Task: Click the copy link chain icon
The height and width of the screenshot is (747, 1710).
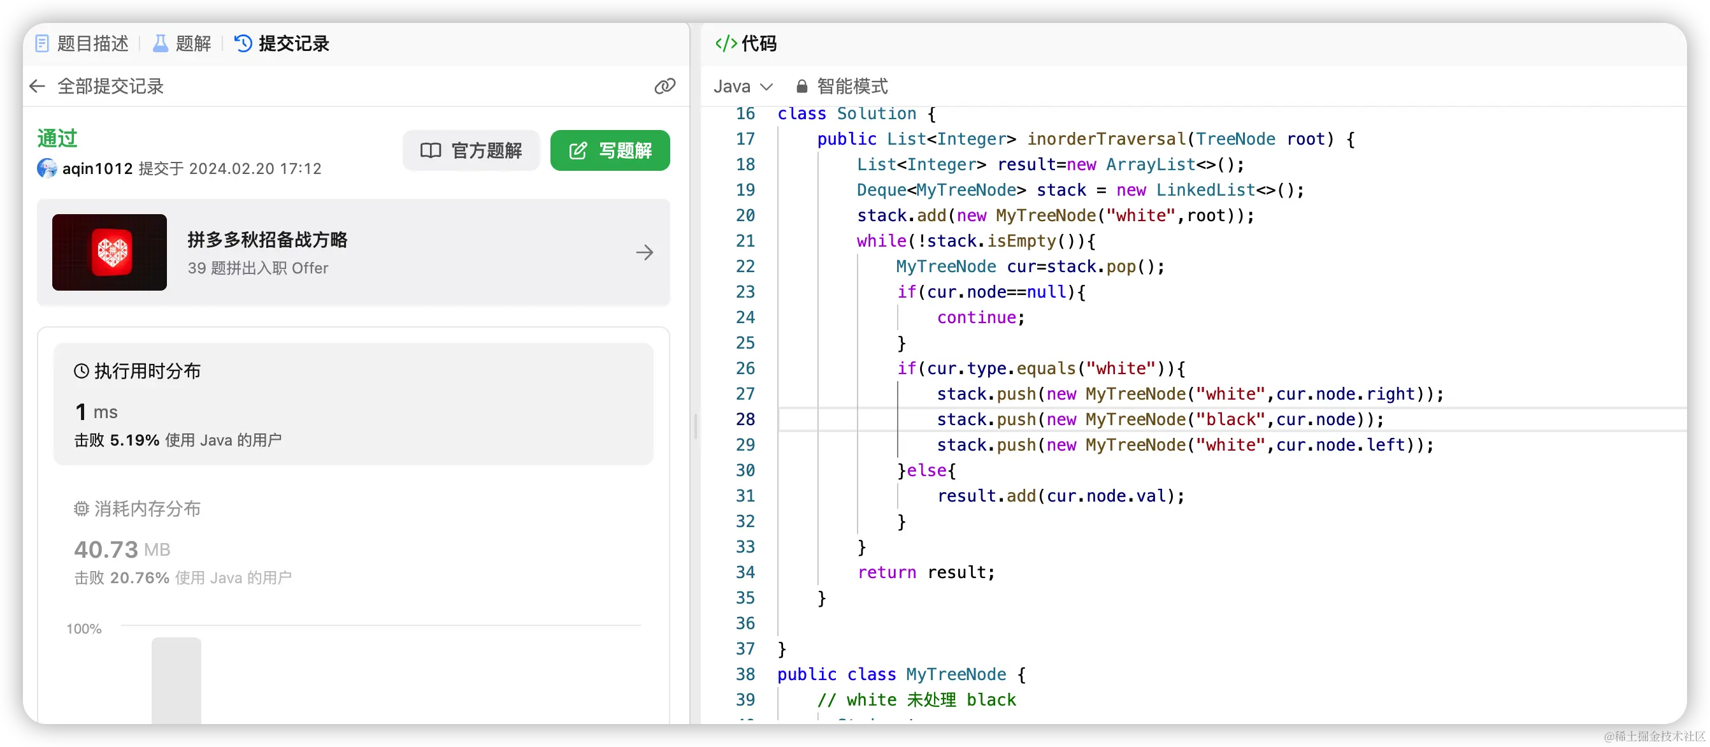Action: tap(665, 86)
